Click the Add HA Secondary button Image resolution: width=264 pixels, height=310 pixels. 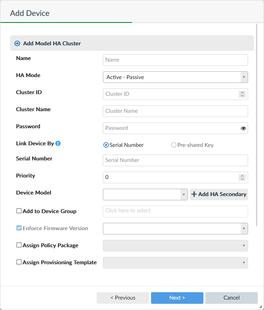219,195
